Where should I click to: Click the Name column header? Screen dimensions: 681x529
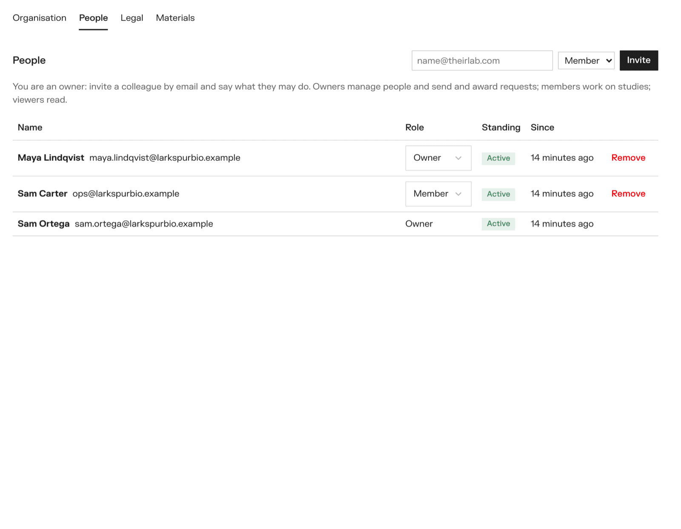tap(30, 128)
